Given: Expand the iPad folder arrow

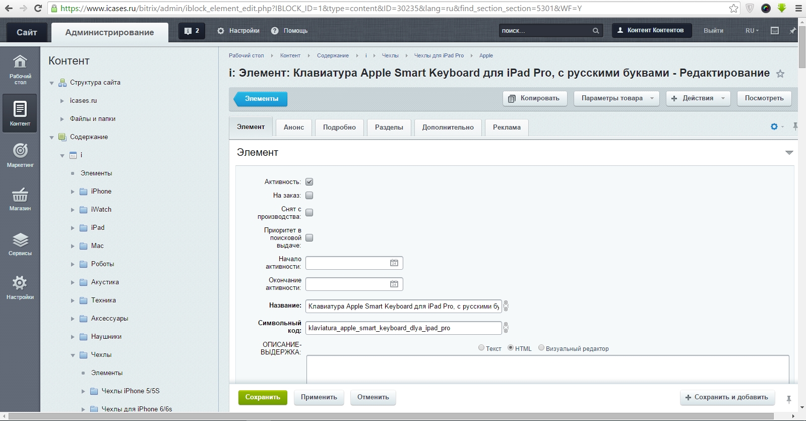Looking at the screenshot, I should coord(73,228).
